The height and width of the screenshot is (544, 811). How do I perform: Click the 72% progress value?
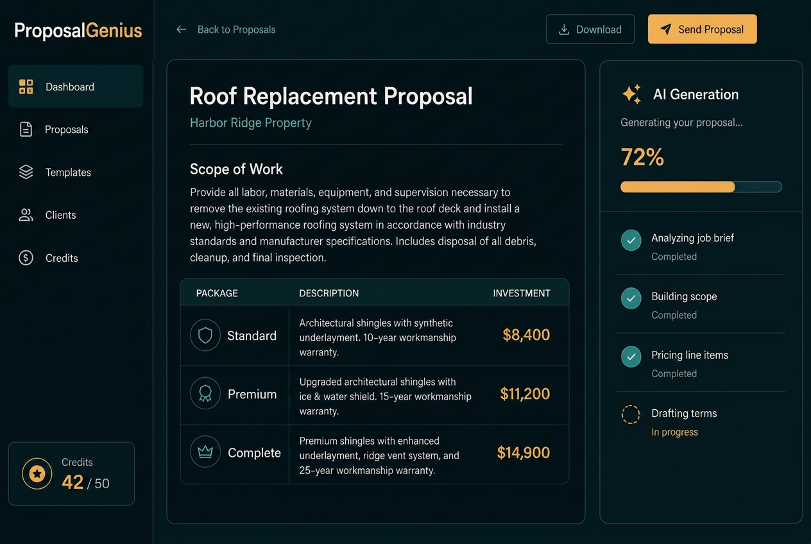pos(642,157)
